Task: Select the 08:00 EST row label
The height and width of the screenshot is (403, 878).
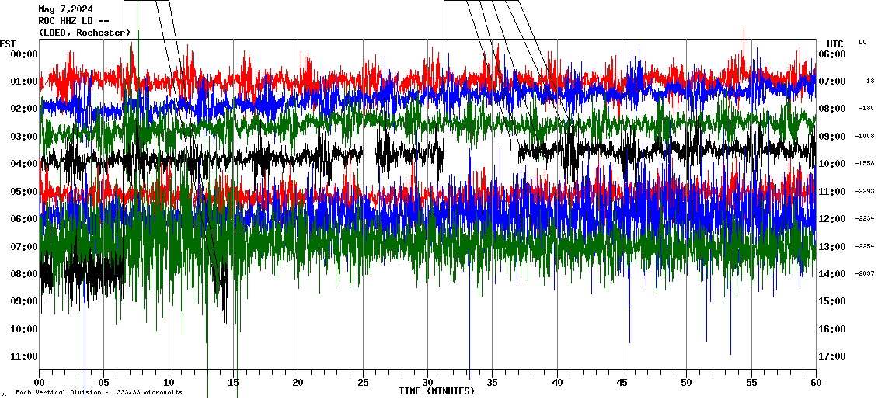Action: tap(25, 274)
